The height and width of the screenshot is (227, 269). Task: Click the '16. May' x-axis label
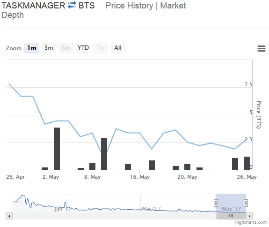[140, 177]
